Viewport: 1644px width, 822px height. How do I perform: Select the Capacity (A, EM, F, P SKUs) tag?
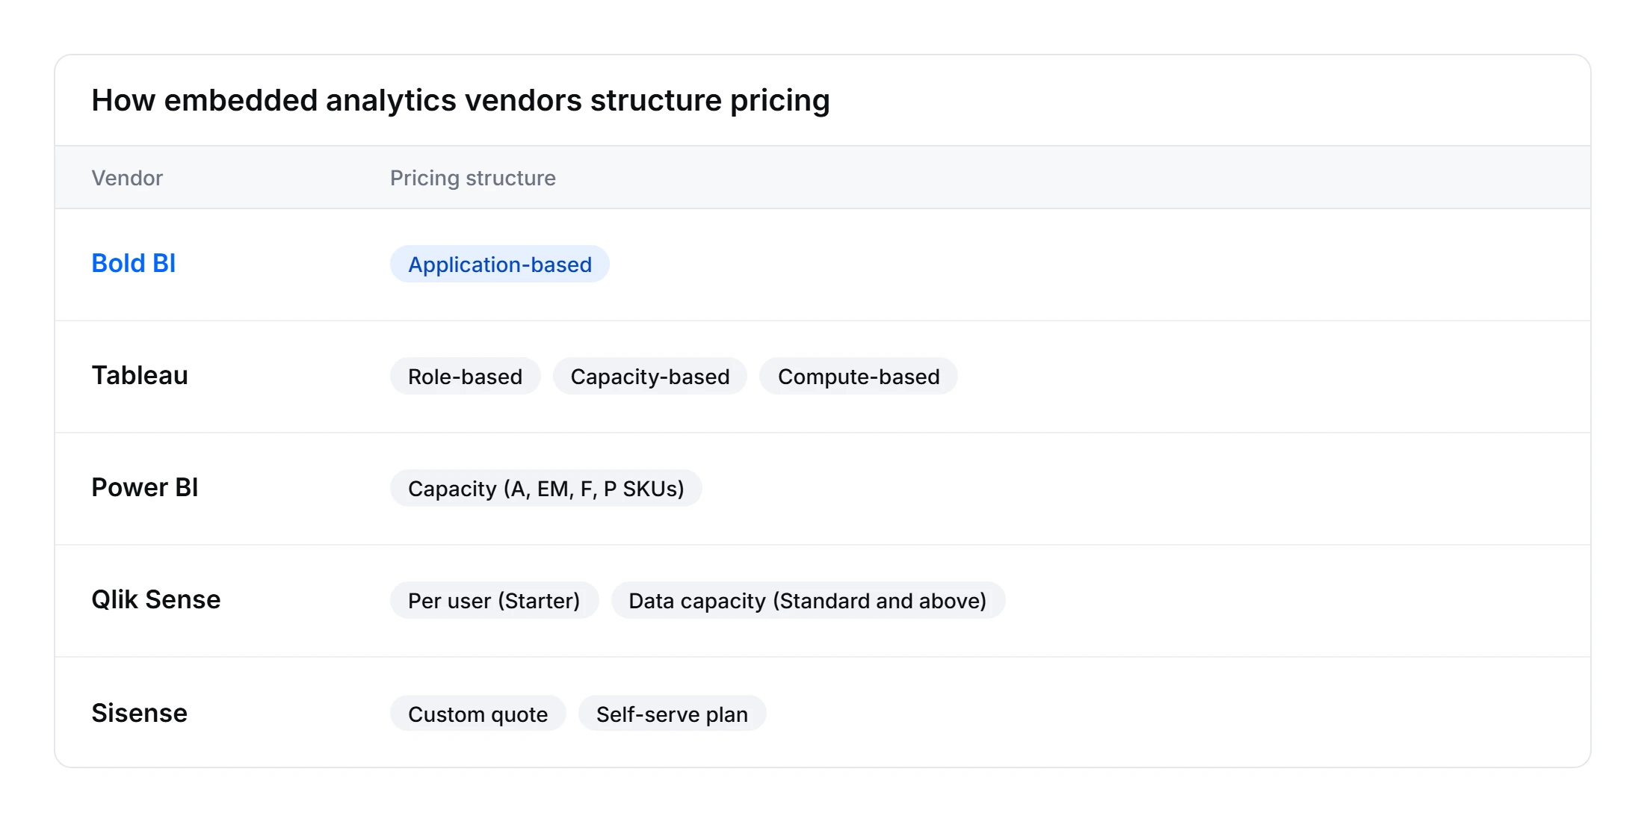point(546,489)
